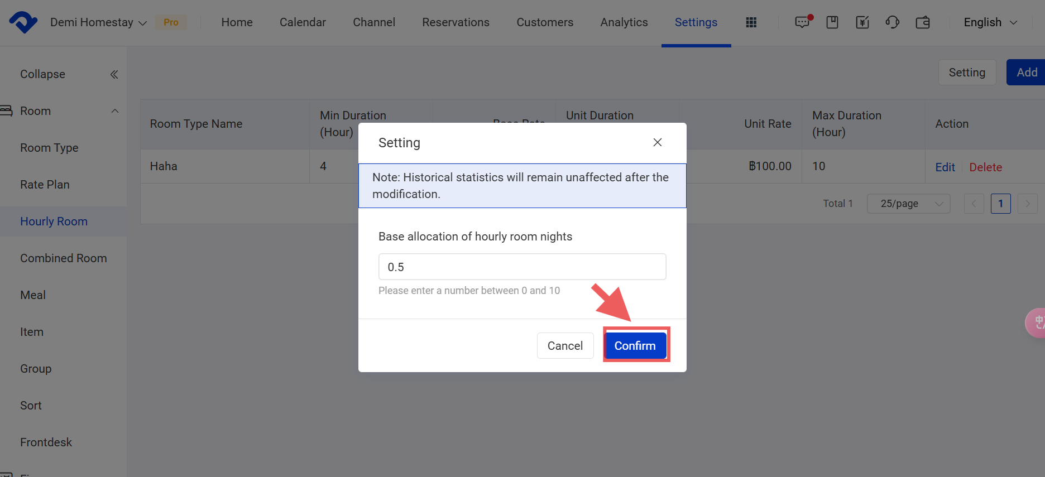Click the bookmark icon in top toolbar
Image resolution: width=1045 pixels, height=477 pixels.
click(x=832, y=22)
